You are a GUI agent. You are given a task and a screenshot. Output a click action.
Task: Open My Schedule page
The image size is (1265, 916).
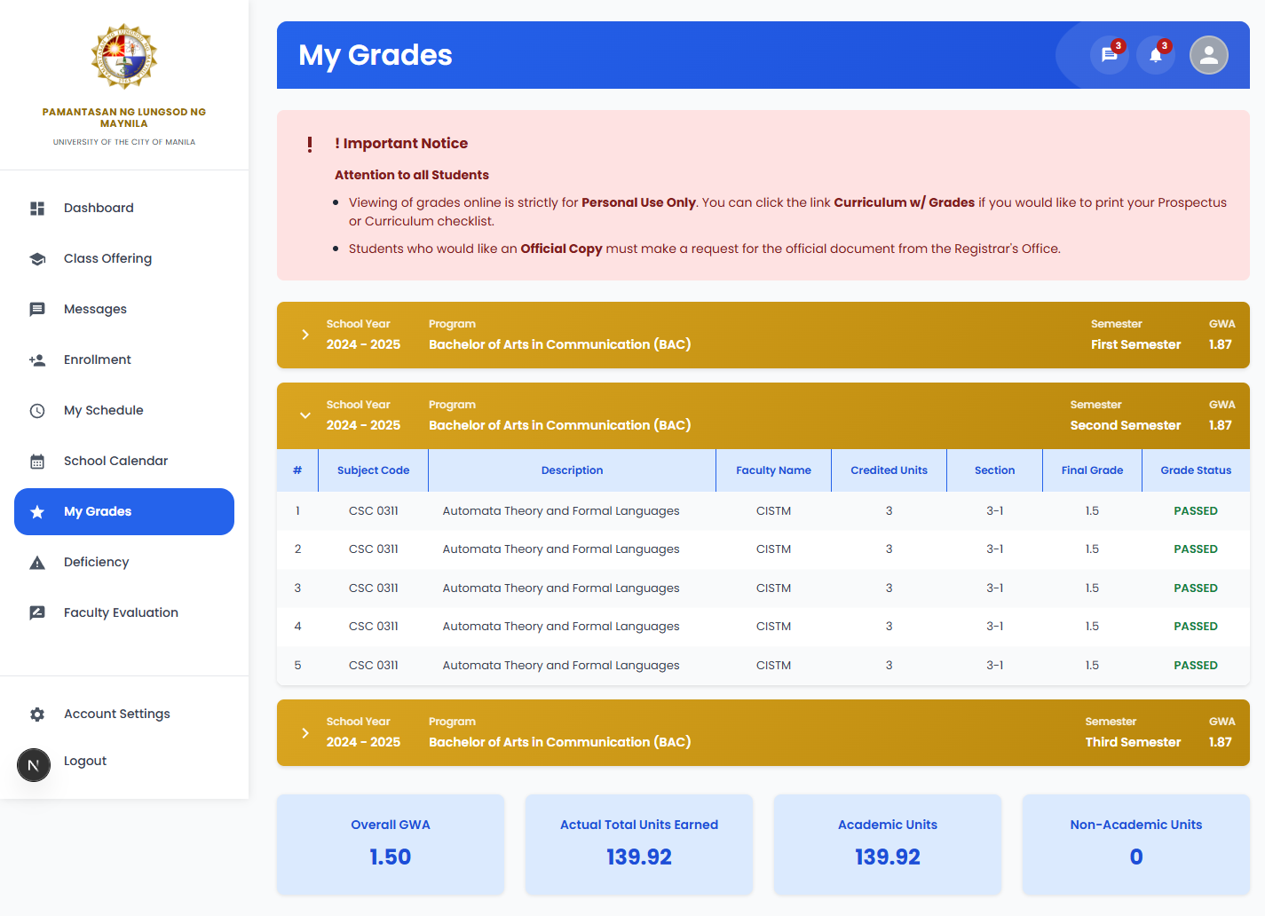point(124,410)
